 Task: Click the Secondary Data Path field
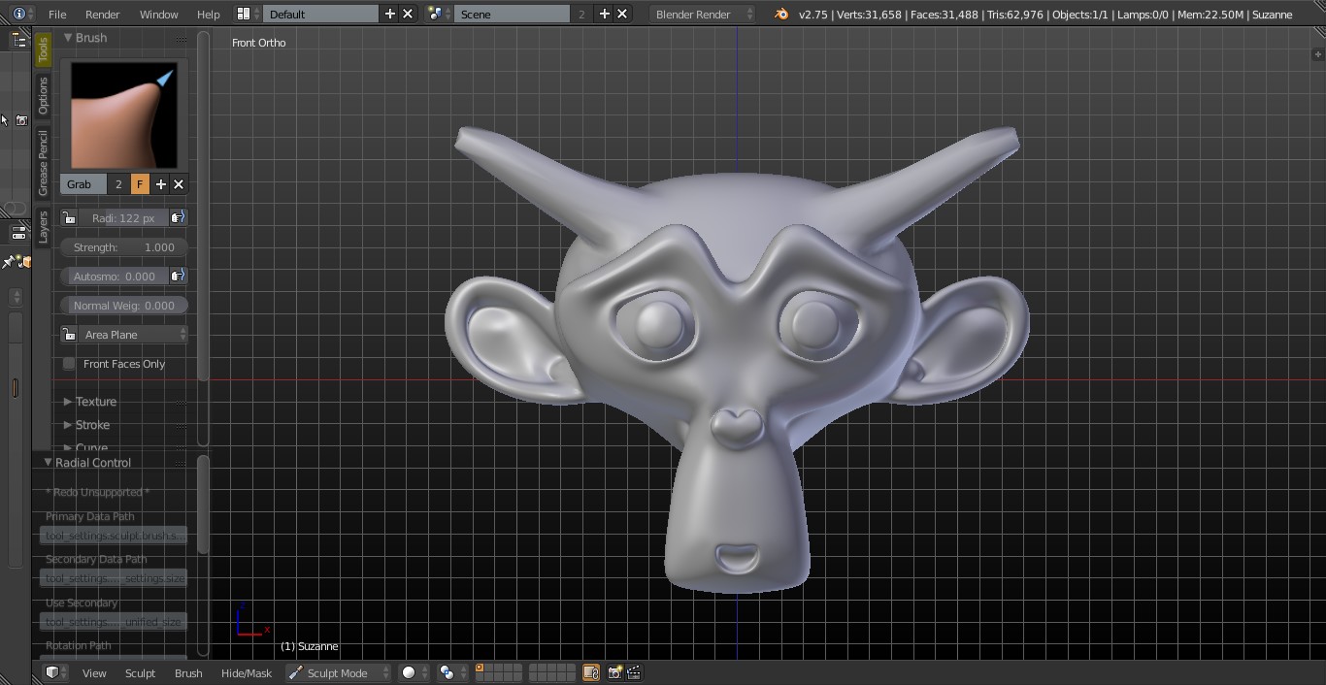point(114,578)
